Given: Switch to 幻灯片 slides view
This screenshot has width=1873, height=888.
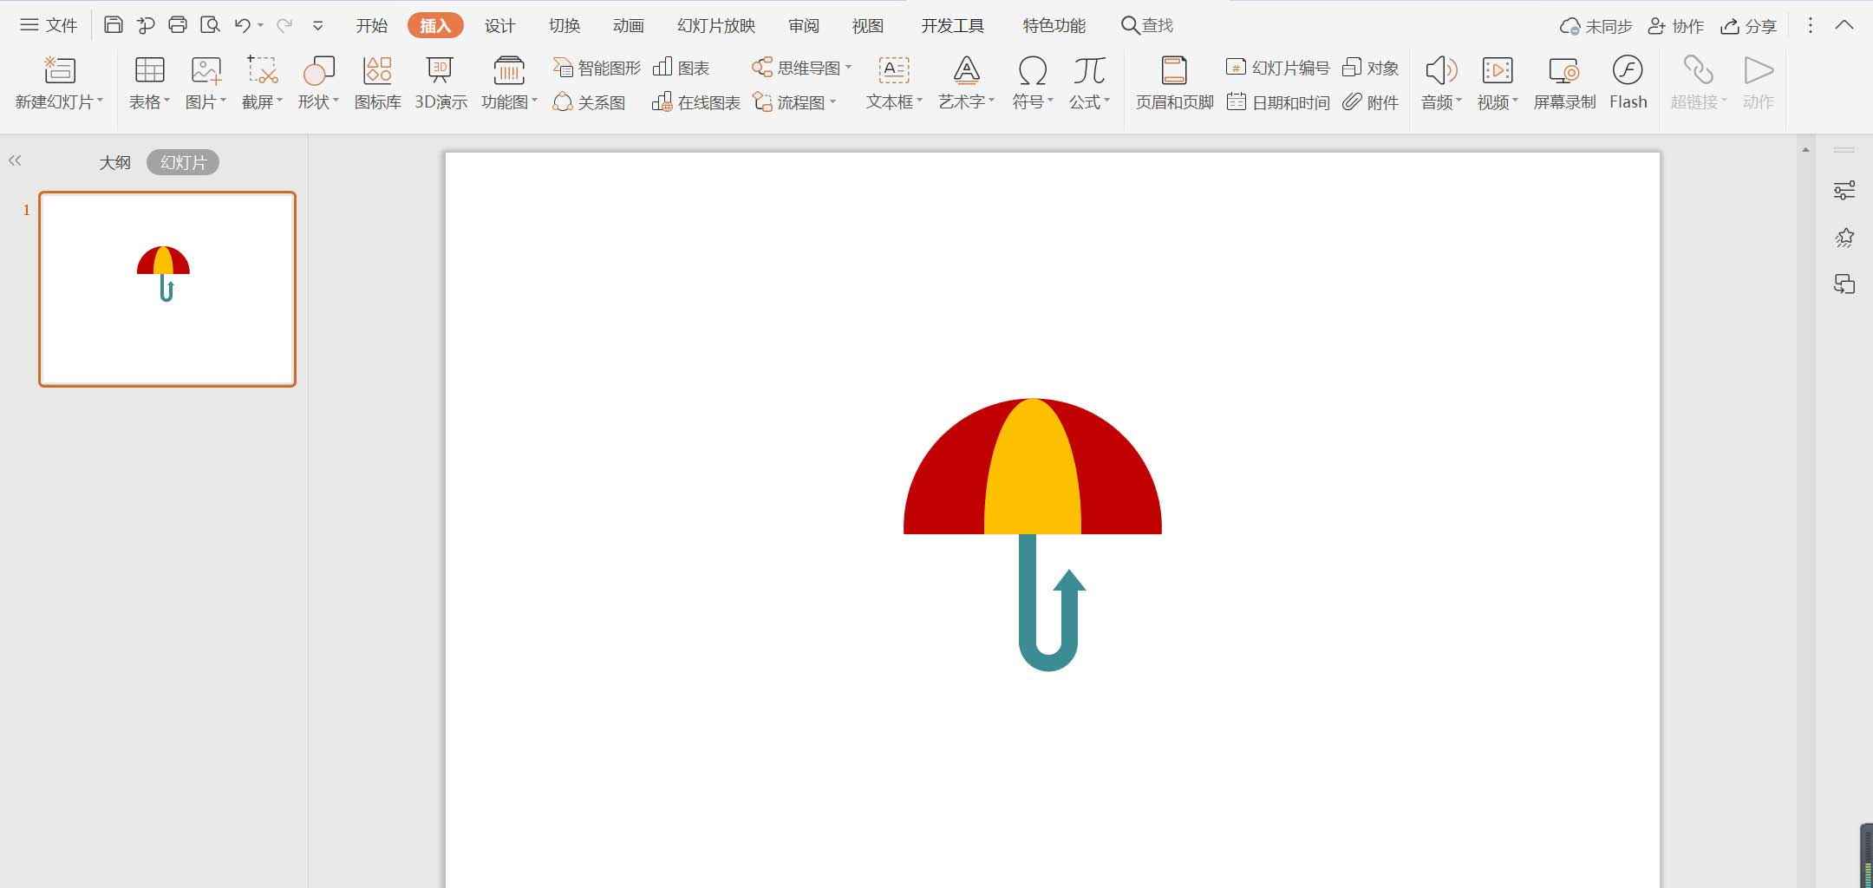Looking at the screenshot, I should [181, 161].
